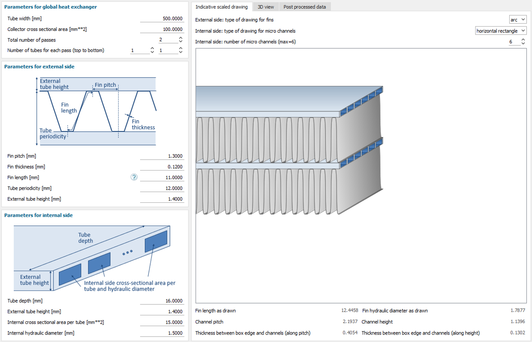The height and width of the screenshot is (342, 532).
Task: Click the Internal cross sectional area field
Action: pyautogui.click(x=161, y=322)
